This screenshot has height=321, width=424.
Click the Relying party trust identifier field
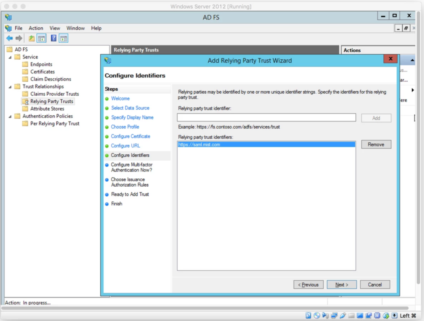point(266,118)
